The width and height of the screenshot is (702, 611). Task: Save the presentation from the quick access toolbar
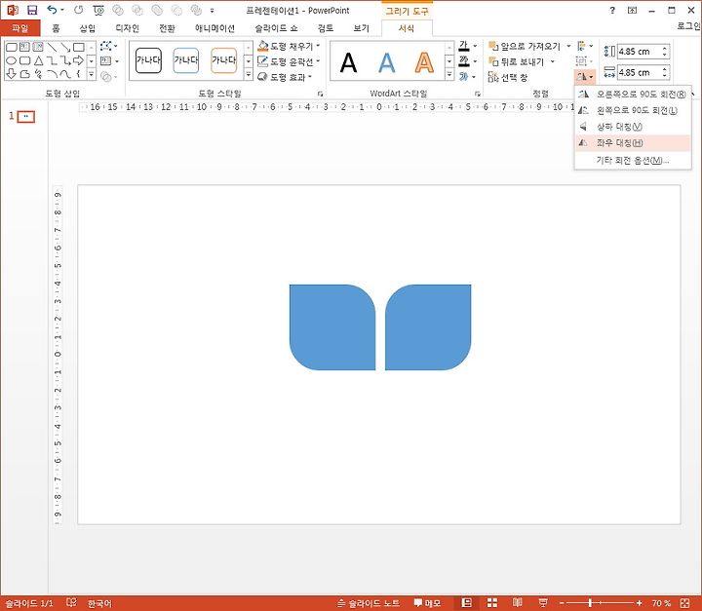tap(32, 10)
